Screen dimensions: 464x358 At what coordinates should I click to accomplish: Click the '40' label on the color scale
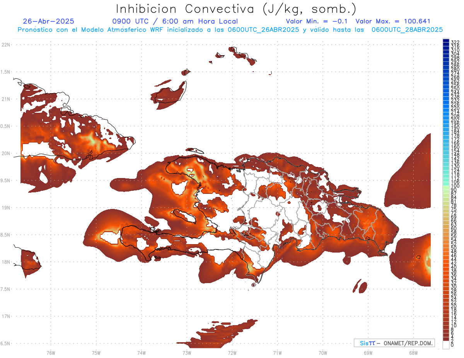point(454,267)
